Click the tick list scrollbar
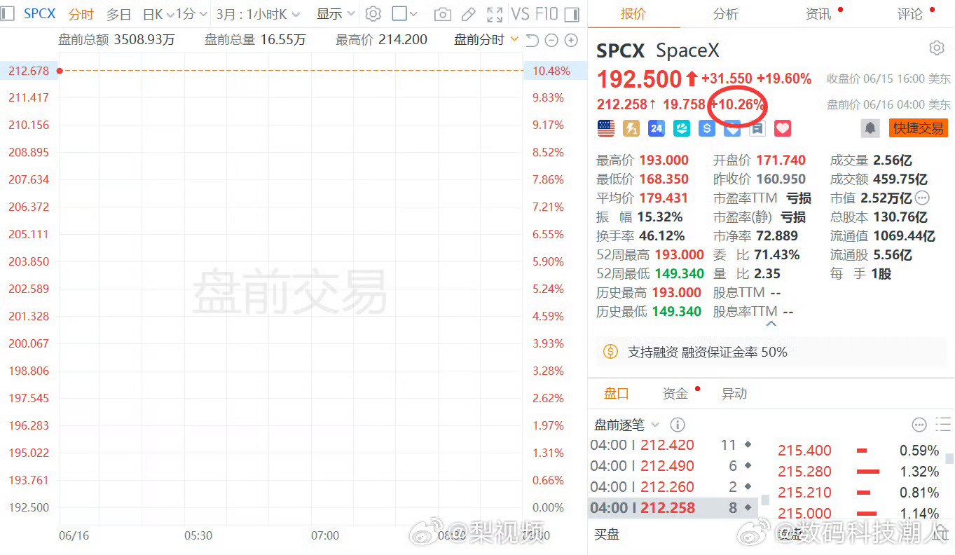The image size is (955, 555). (x=765, y=500)
